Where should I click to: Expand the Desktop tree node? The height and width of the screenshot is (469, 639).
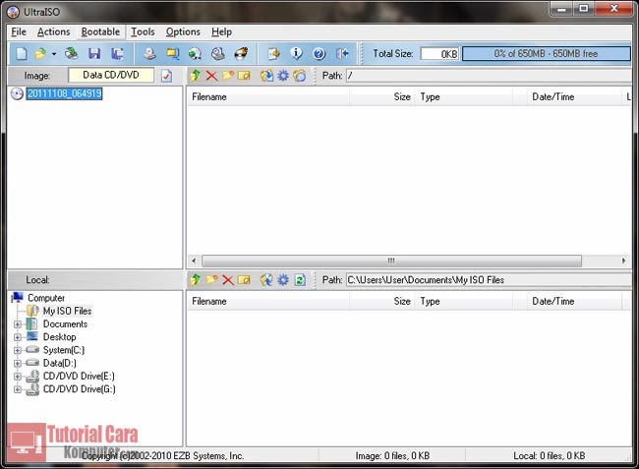(18, 337)
